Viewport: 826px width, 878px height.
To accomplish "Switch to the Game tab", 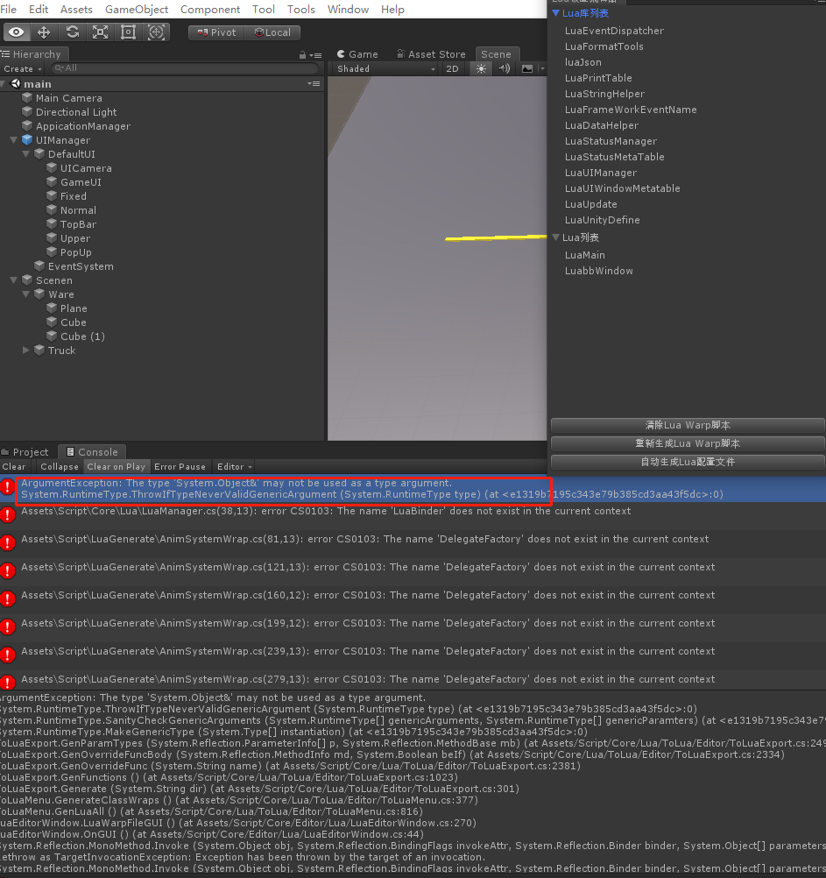I will [357, 54].
